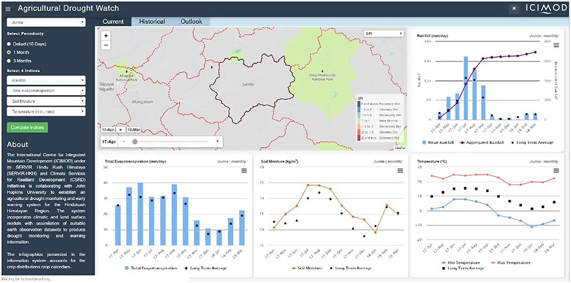
Task: Toggle Aggregated Rainfall legend series
Action: [481, 143]
